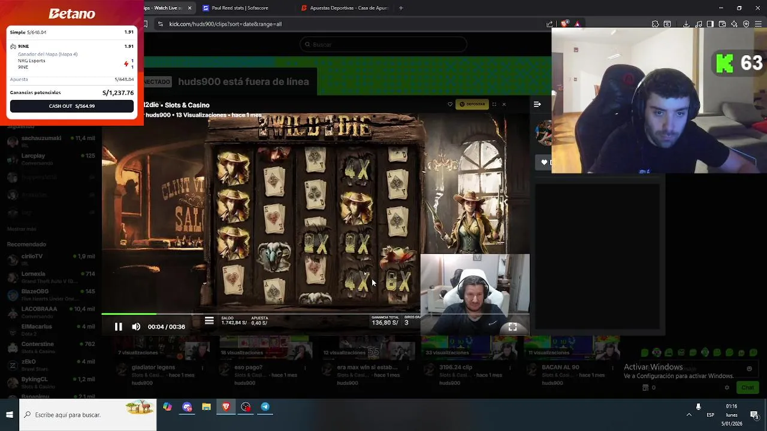Close the embedded game with X icon
The width and height of the screenshot is (767, 431).
click(x=504, y=104)
